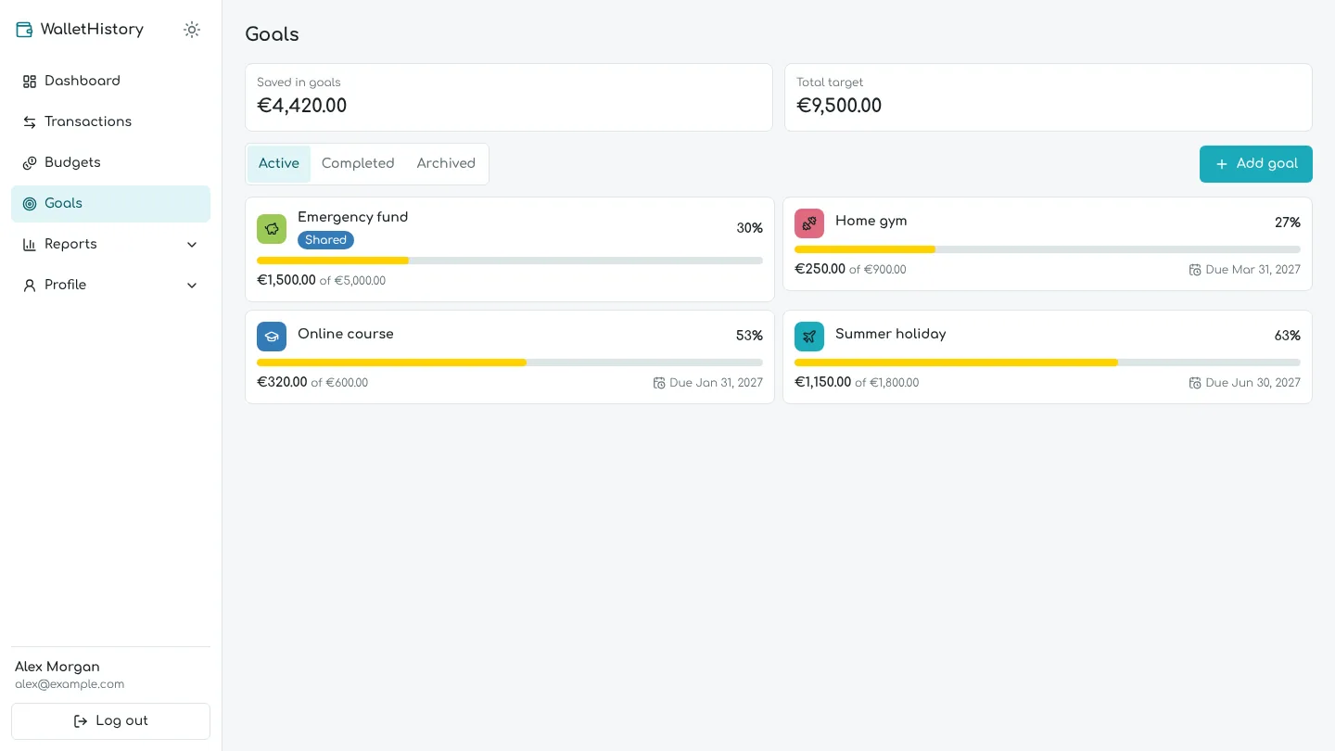Click the WalletHistory wallet logo icon
Viewport: 1335px width, 751px height.
(x=24, y=30)
